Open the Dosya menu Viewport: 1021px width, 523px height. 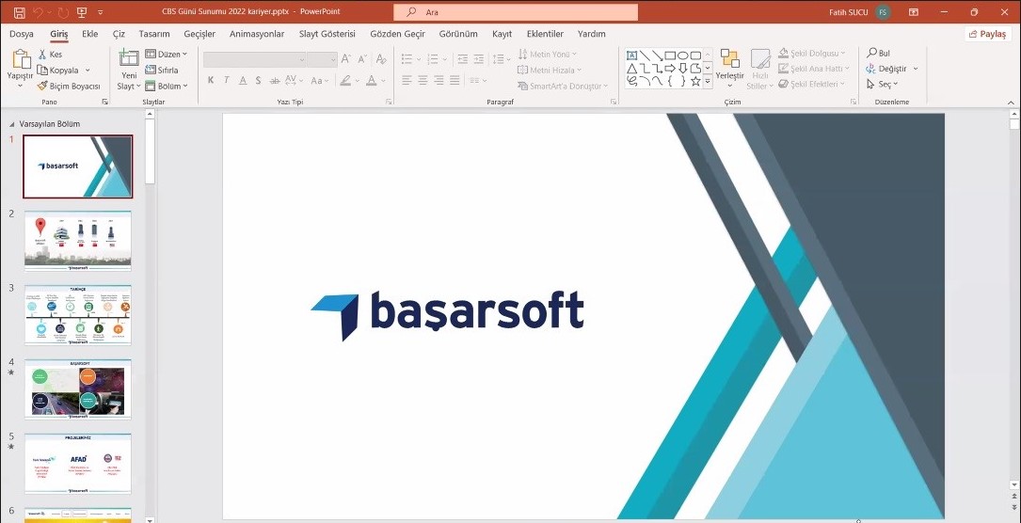pyautogui.click(x=22, y=34)
